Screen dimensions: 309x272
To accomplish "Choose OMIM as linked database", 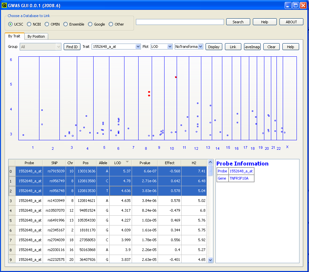I will pos(47,24).
